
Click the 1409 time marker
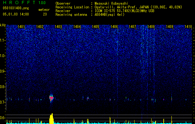(x=170, y=26)
